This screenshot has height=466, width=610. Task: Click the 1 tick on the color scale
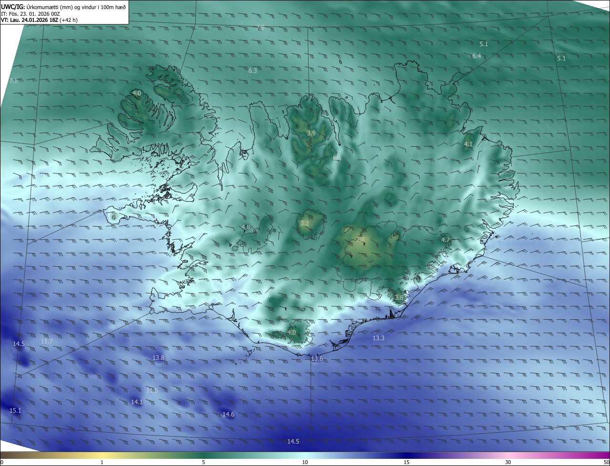tap(102, 462)
